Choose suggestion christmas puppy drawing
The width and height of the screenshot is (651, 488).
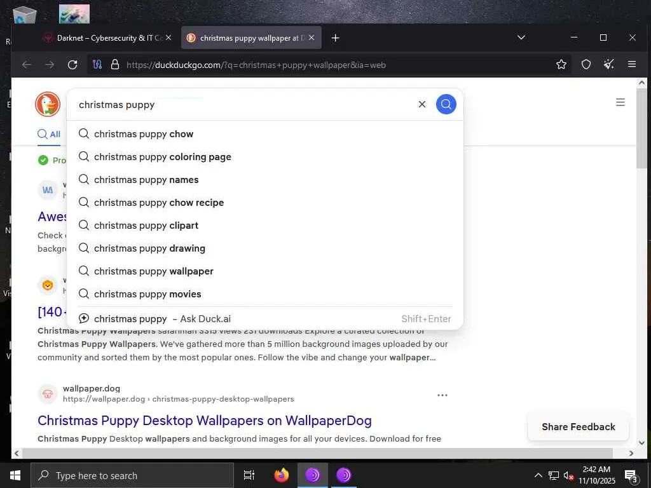[x=265, y=248]
